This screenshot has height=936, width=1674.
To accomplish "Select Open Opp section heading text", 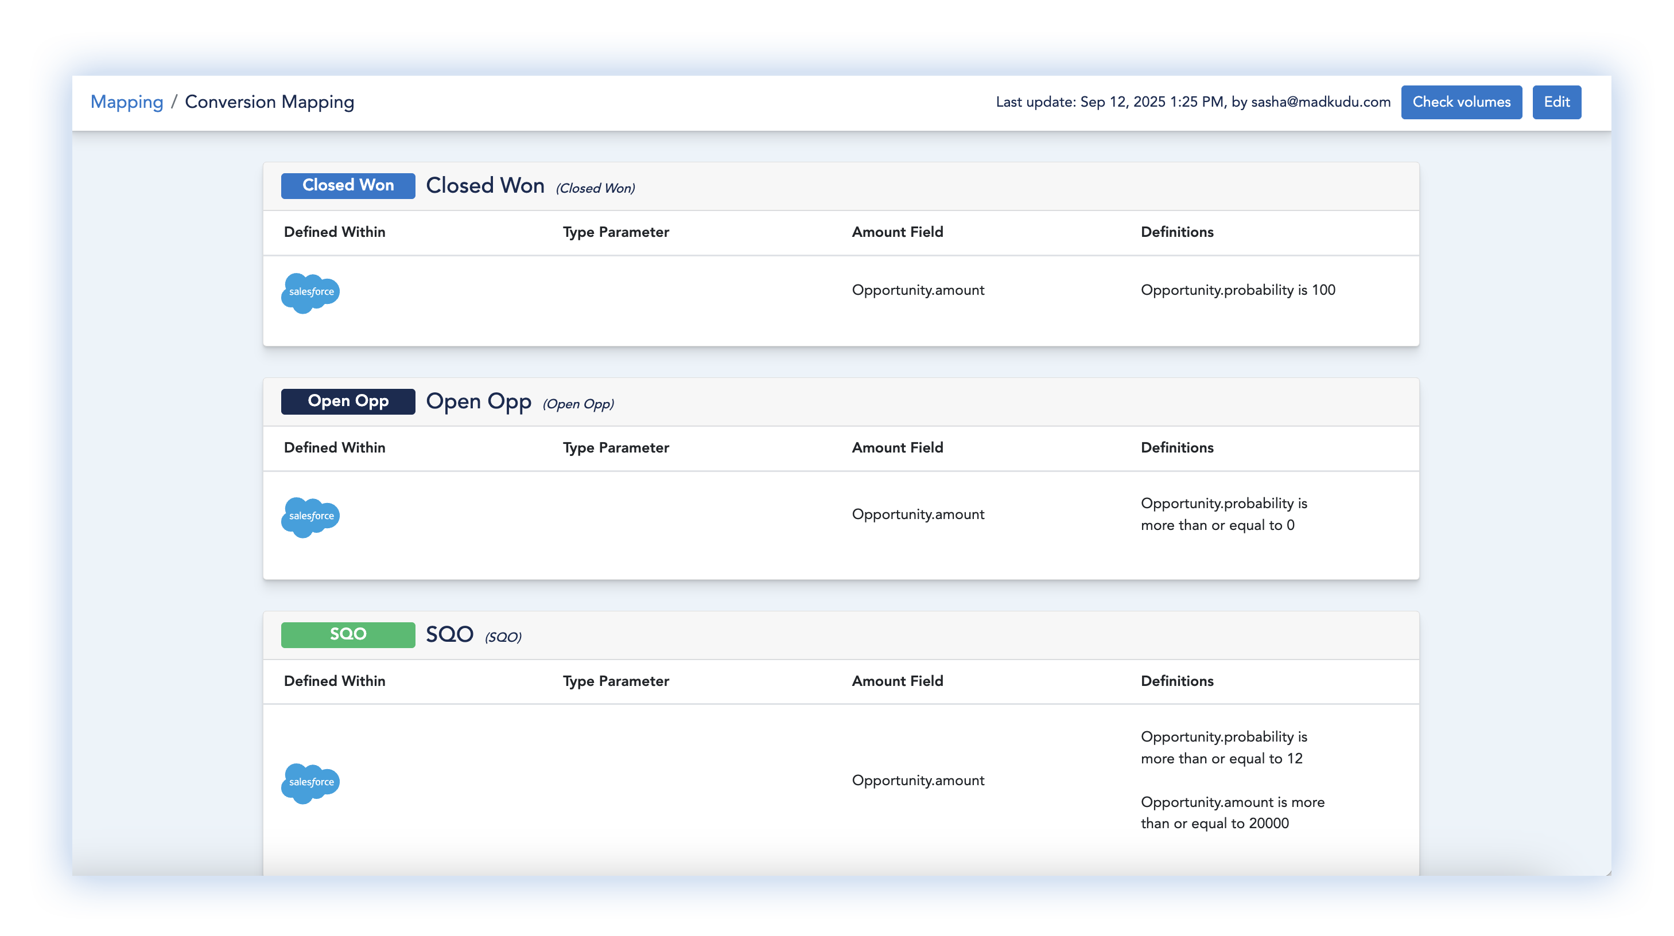I will point(478,401).
